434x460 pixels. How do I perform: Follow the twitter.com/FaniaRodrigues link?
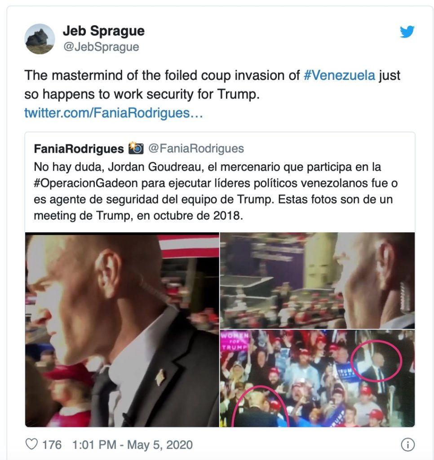coord(114,113)
